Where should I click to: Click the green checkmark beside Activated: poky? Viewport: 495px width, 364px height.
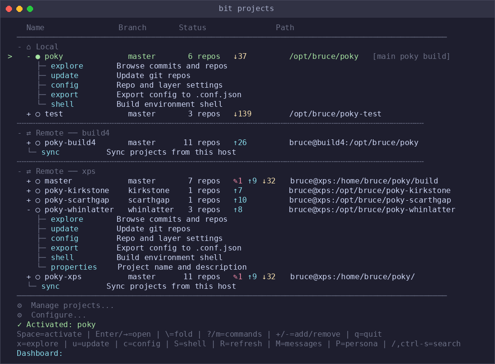20,325
